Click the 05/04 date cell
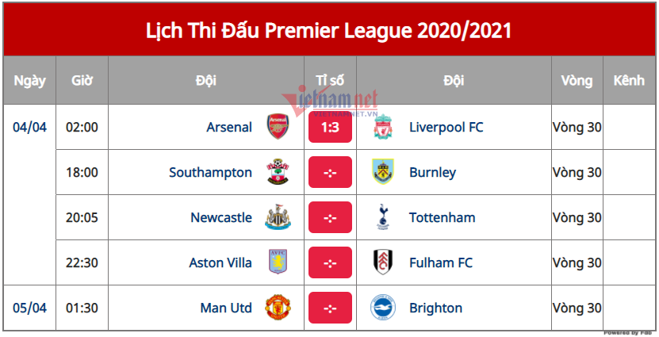This screenshot has height=337, width=659. tap(30, 308)
